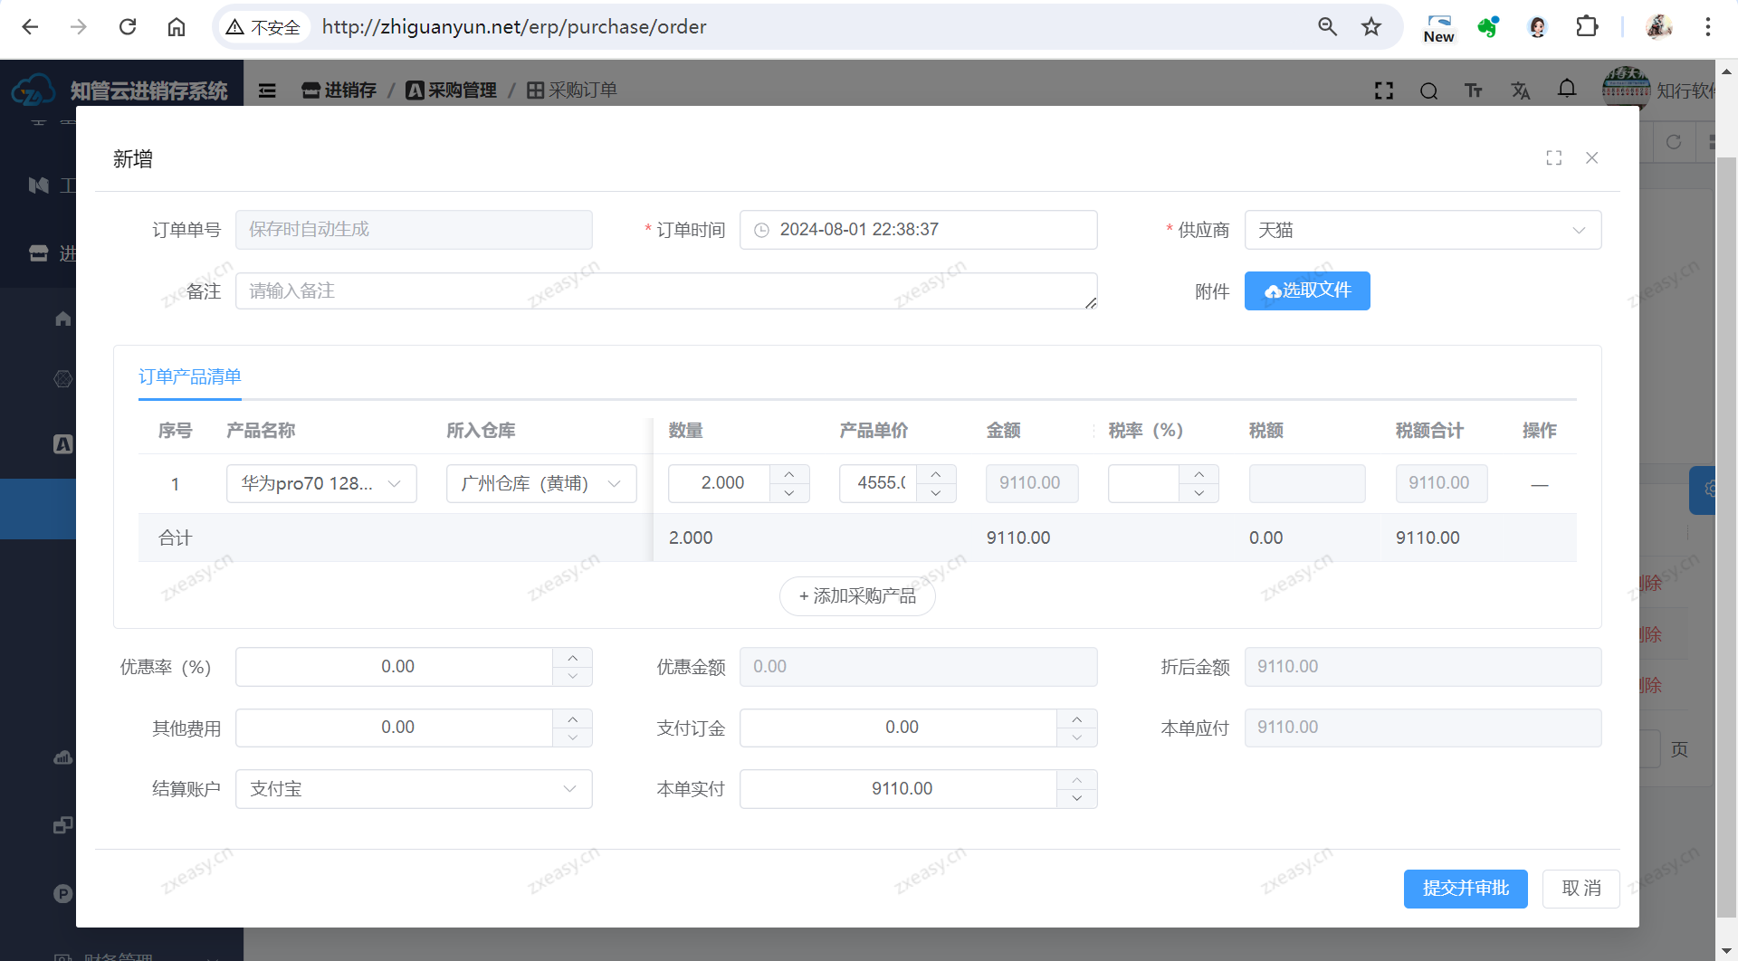
Task: Click the search magnifier icon in header
Action: coord(1428,90)
